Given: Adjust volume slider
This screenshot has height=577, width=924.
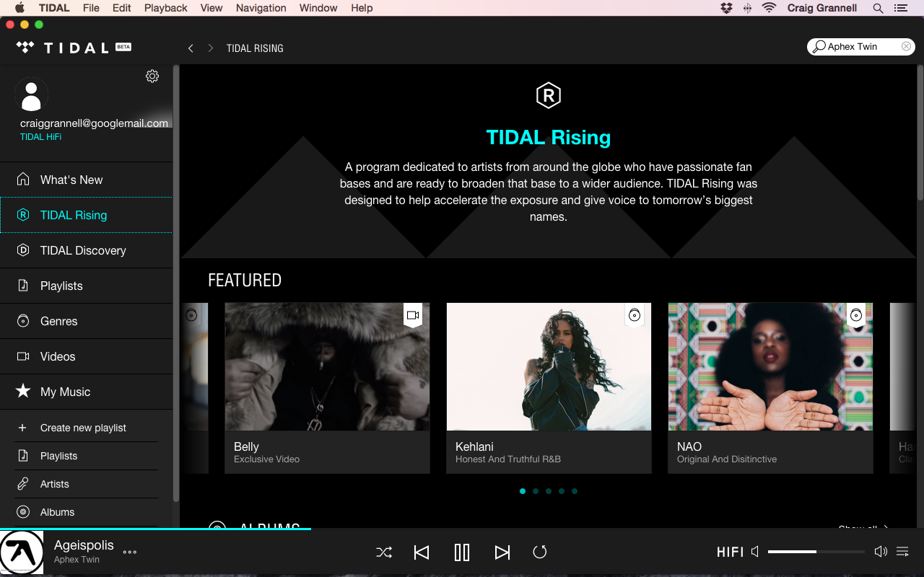Looking at the screenshot, I should pos(816,552).
